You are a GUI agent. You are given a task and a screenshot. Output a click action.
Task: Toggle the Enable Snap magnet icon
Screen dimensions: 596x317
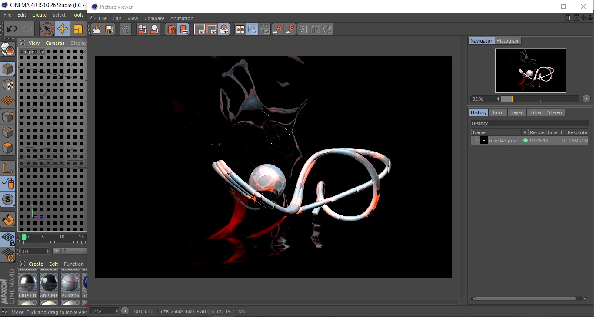(7, 219)
